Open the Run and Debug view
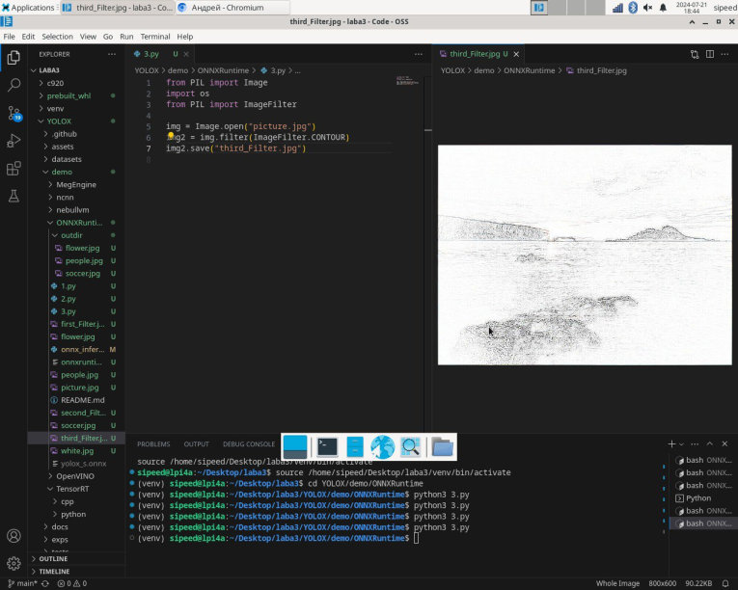Screen dimensions: 738x590 14,141
